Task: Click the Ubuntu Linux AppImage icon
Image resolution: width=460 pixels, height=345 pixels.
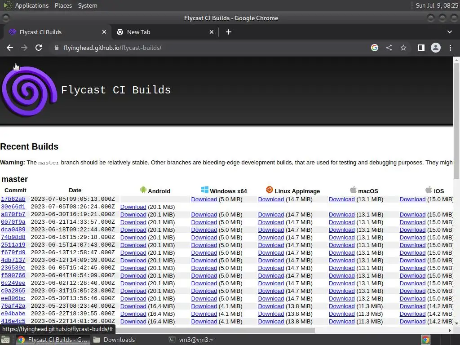Action: coord(270,190)
